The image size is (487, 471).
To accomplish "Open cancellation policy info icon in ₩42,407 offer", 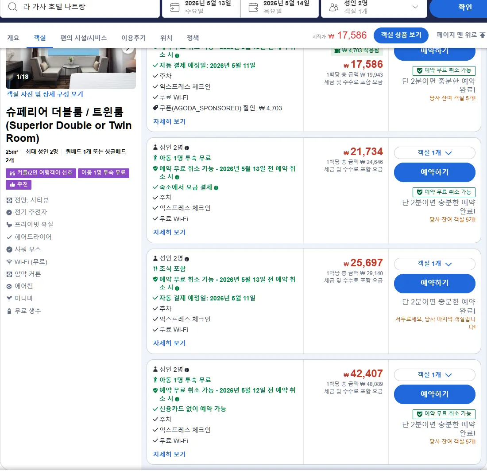I will (177, 399).
